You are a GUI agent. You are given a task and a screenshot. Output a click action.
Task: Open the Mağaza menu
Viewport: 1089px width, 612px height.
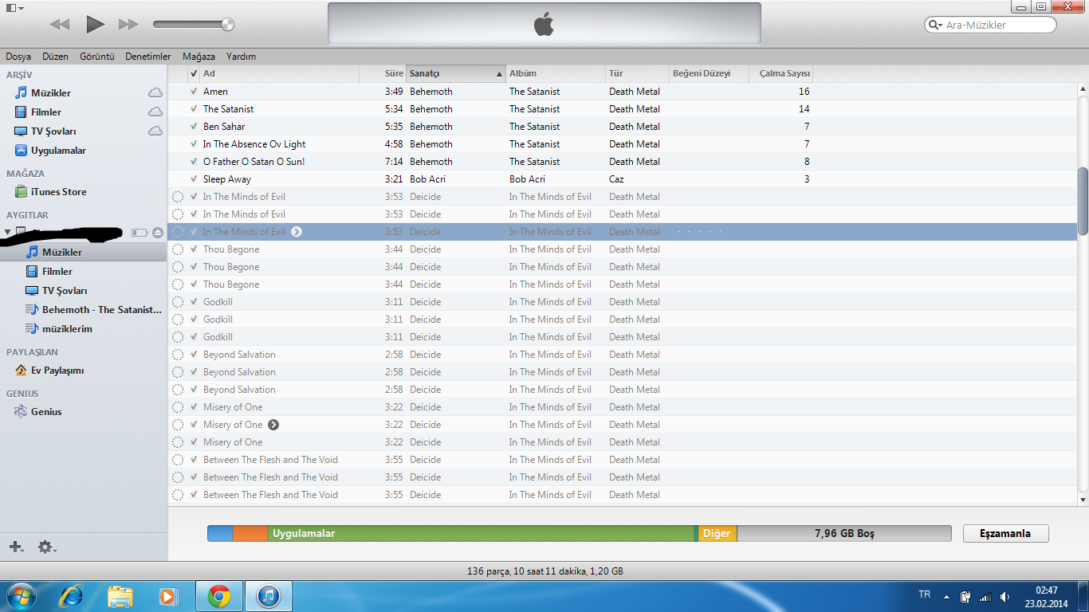(x=199, y=57)
